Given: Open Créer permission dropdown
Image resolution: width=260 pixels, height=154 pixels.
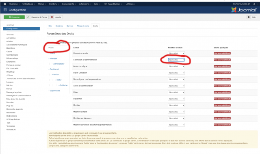Looking at the screenshot, I should pyautogui.click(x=176, y=92).
